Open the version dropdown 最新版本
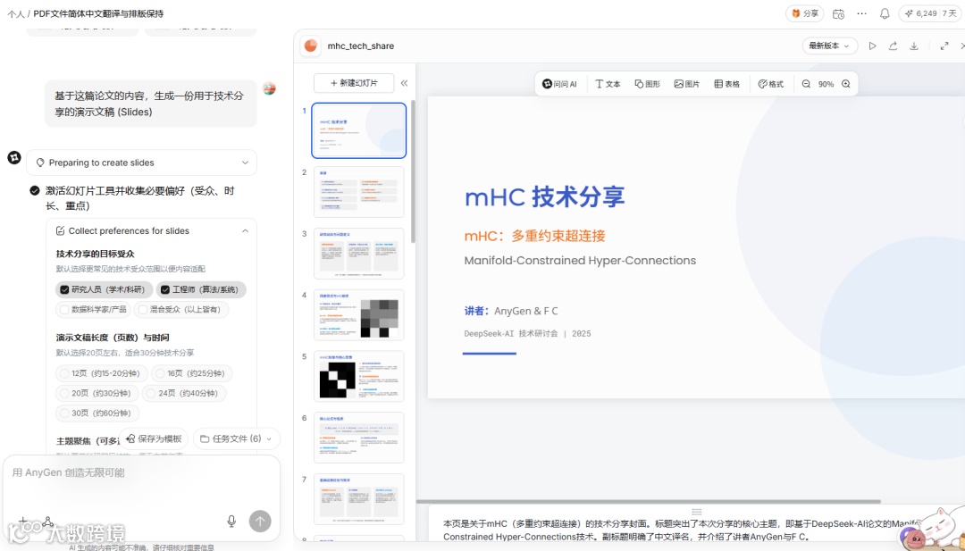The height and width of the screenshot is (551, 965). point(829,46)
